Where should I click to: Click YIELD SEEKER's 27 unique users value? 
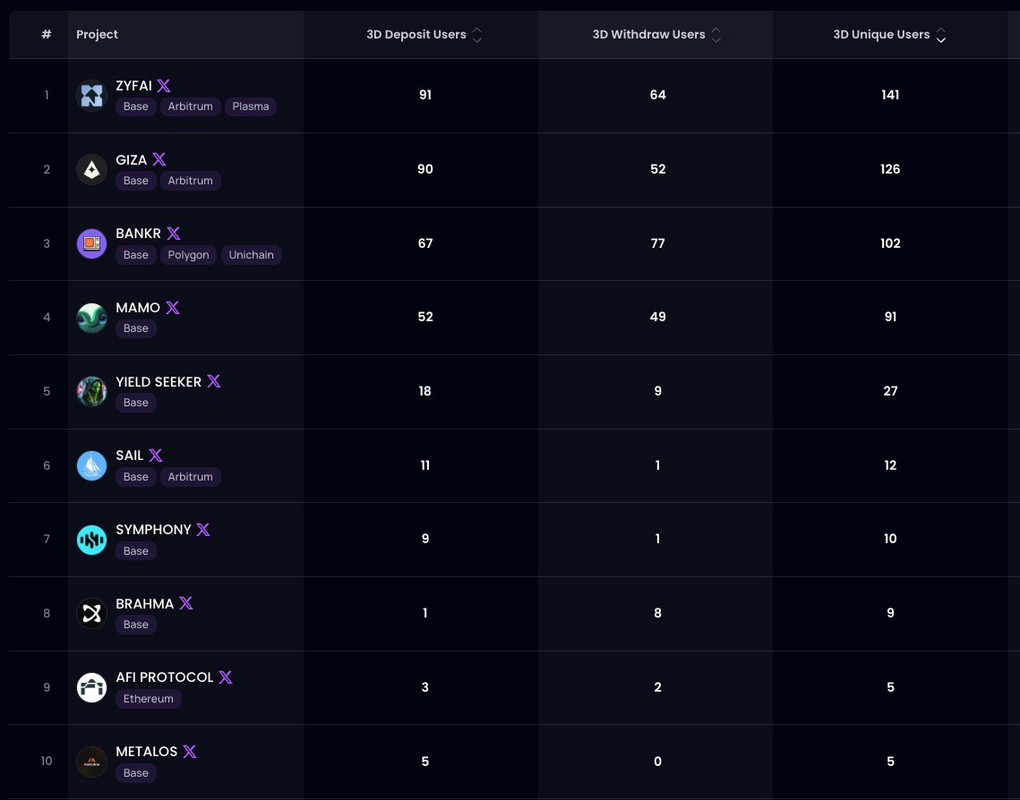coord(890,390)
